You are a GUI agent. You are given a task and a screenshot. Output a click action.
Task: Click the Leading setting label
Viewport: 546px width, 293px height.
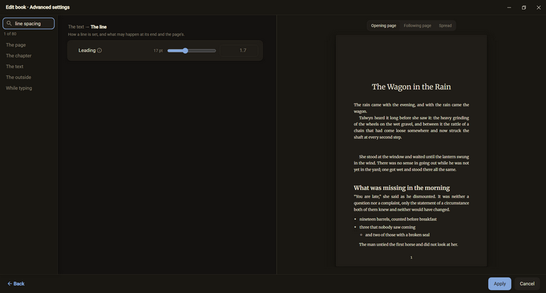pyautogui.click(x=87, y=50)
